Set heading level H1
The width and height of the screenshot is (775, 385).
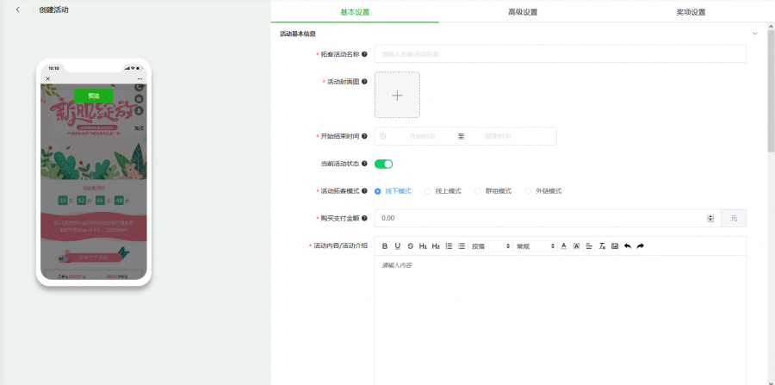click(x=423, y=246)
